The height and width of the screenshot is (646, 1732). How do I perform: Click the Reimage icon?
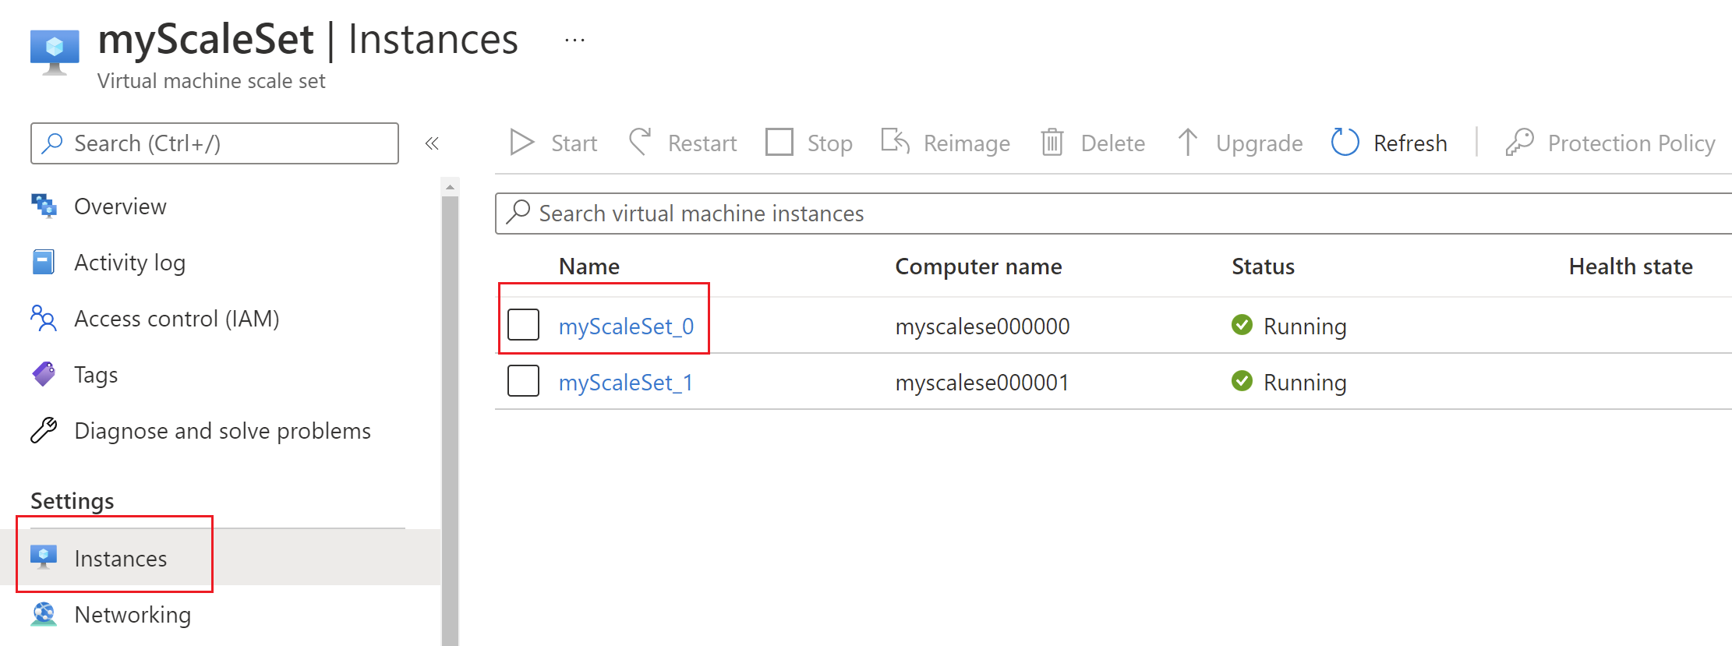(x=896, y=143)
